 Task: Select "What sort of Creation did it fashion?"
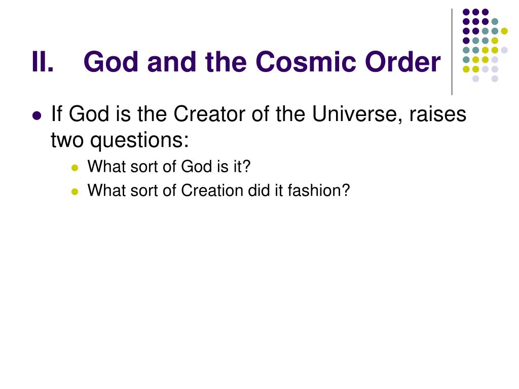[218, 190]
